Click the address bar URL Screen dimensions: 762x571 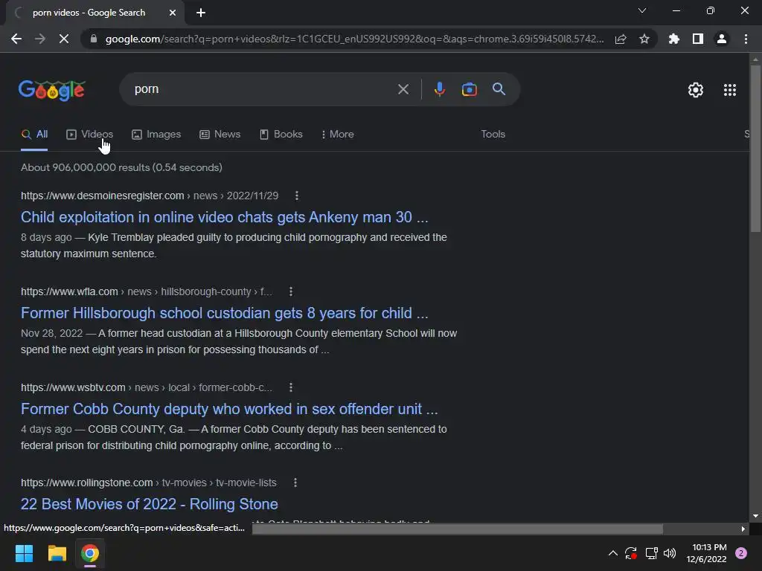(x=355, y=39)
